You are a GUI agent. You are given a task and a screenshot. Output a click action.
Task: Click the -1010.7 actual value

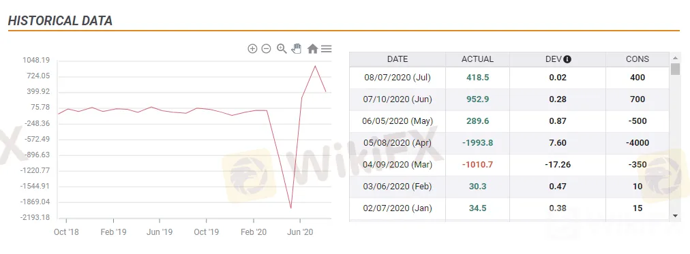477,165
